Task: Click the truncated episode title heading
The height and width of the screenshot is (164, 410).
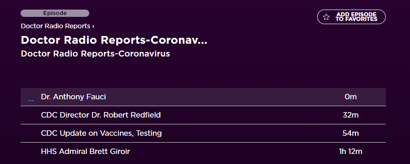Action: click(114, 40)
